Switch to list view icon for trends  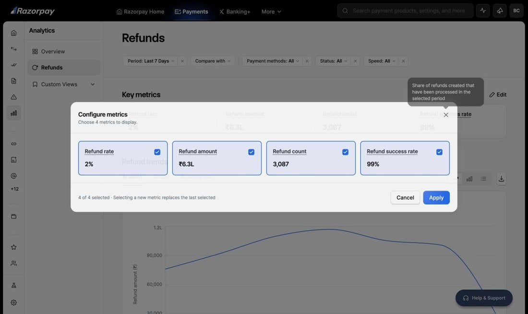(483, 179)
